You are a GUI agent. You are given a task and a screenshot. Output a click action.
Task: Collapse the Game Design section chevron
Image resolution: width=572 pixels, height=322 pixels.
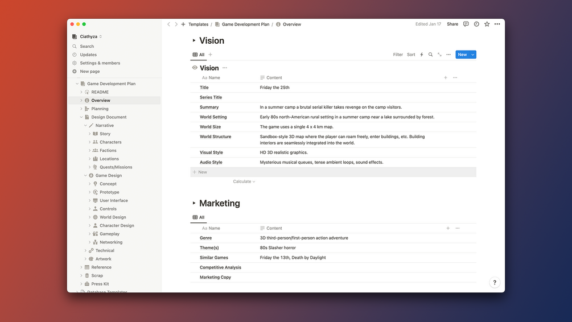(85, 175)
